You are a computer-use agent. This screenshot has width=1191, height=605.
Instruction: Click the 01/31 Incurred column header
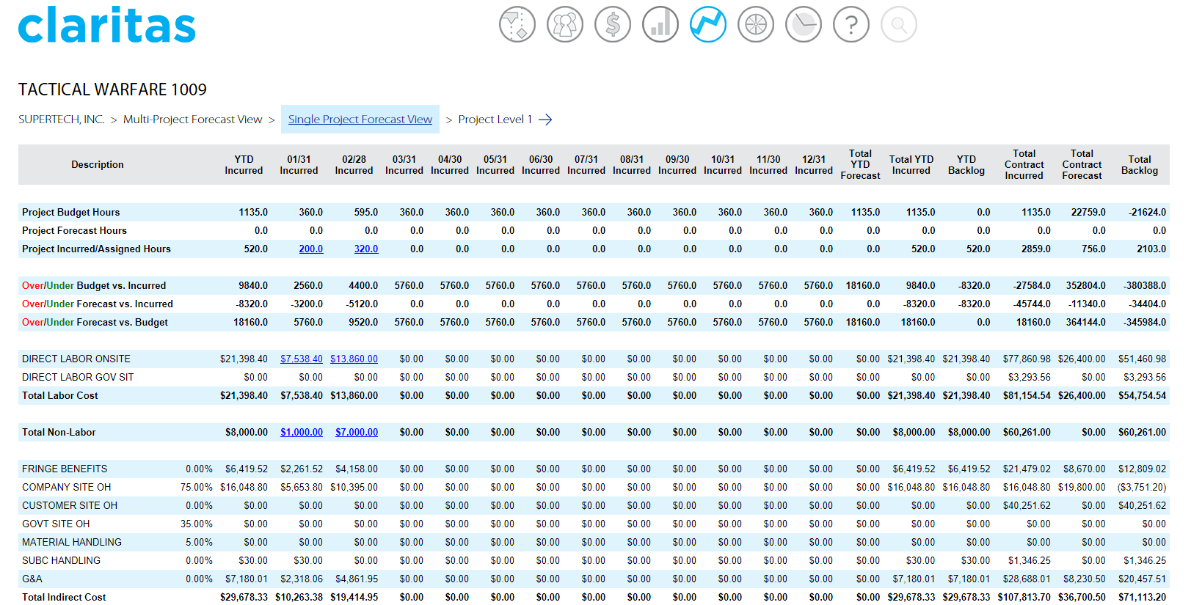click(x=299, y=165)
